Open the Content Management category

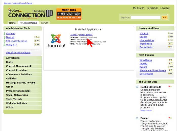[x=23, y=66]
